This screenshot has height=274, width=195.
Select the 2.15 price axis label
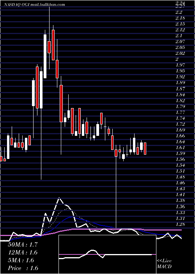[x=180, y=24]
